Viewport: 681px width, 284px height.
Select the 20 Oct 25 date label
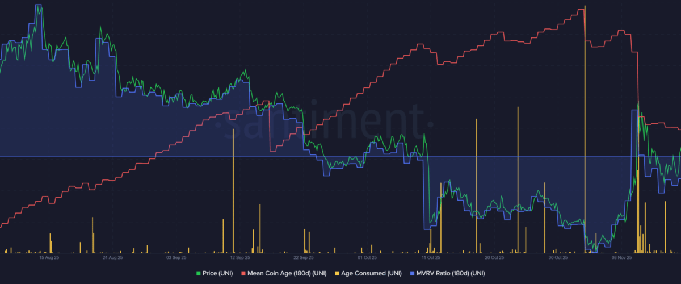494,257
